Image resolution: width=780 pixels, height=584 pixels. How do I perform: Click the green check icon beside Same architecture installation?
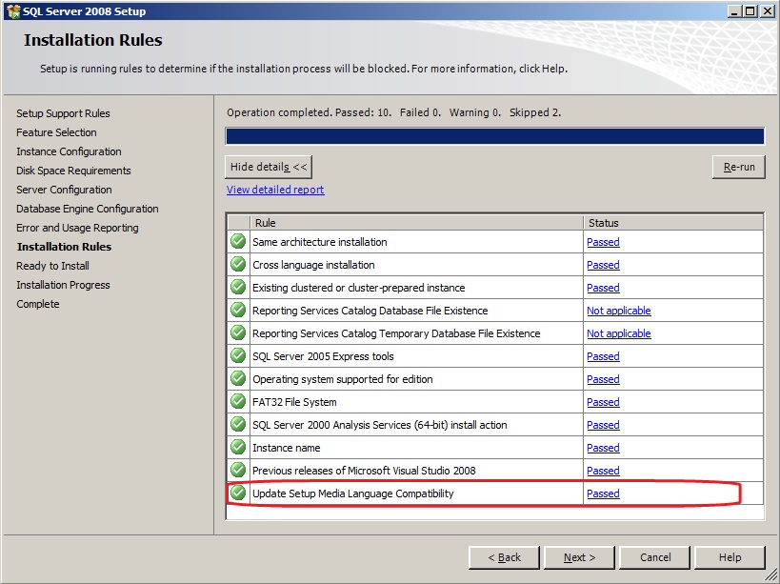point(238,242)
